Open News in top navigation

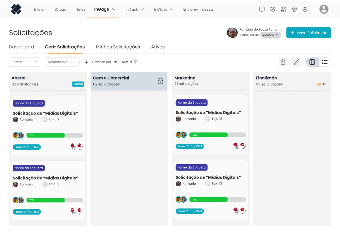[x=80, y=9]
